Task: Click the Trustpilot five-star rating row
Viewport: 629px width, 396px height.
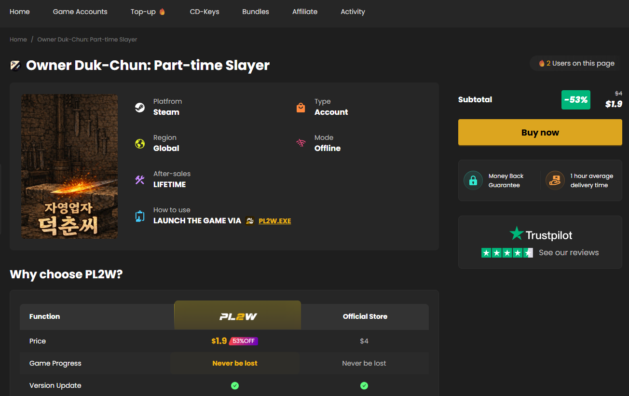Action: click(507, 253)
